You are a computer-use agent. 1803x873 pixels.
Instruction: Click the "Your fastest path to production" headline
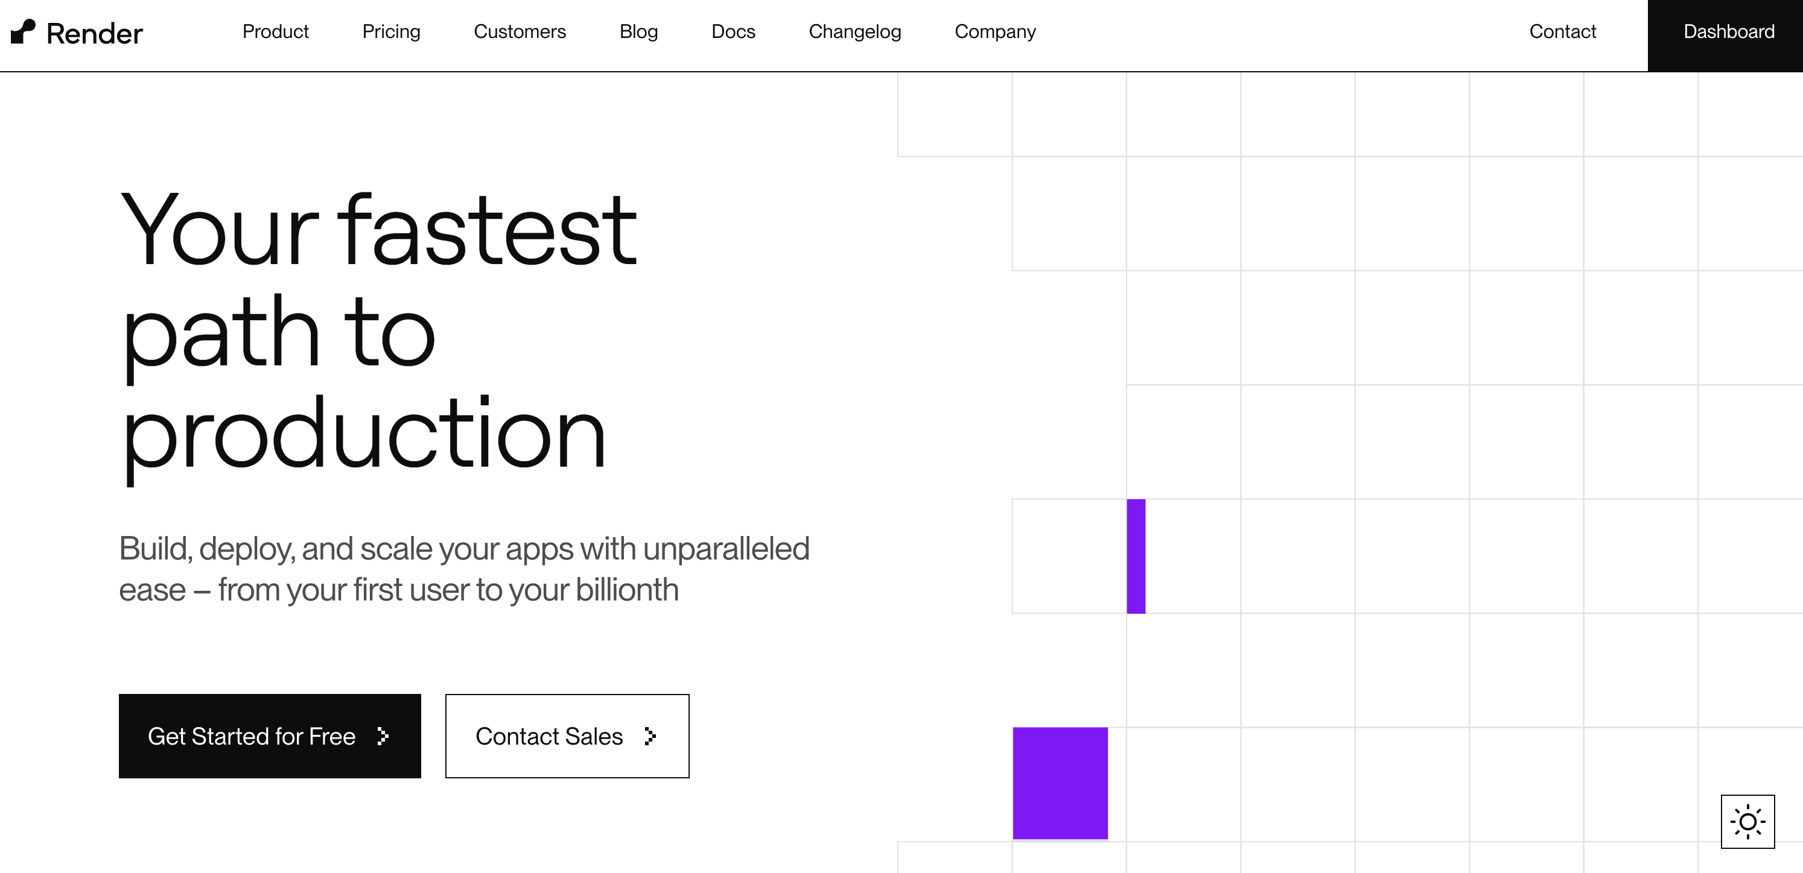(378, 332)
